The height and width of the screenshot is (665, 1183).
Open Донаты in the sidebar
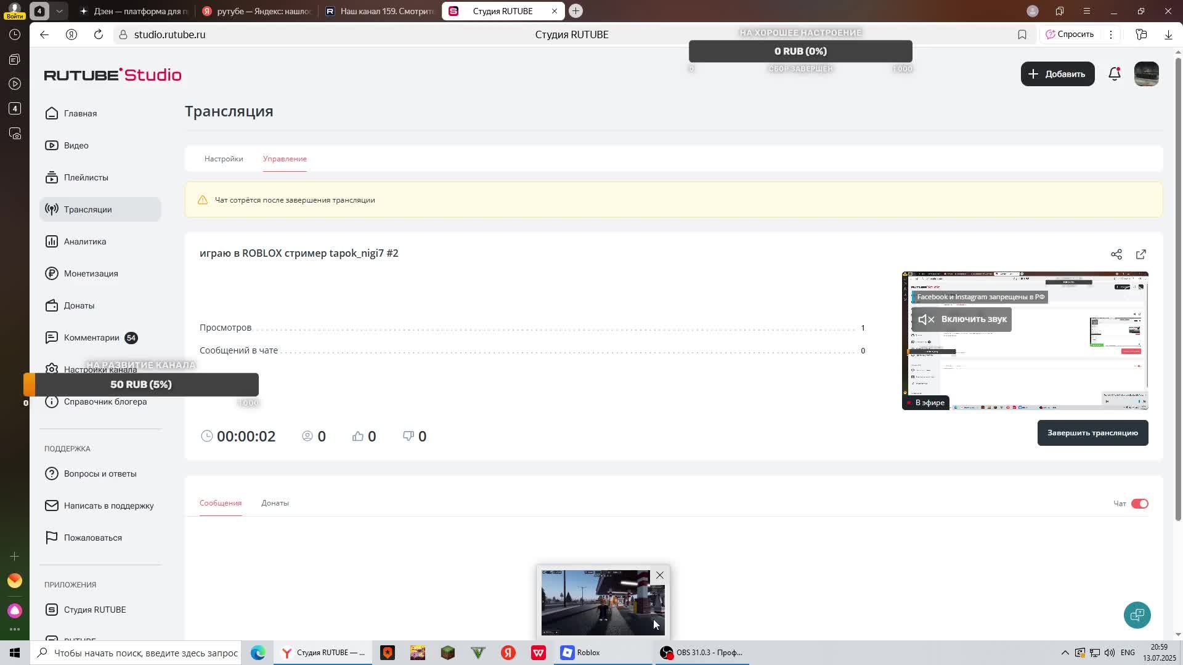[79, 305]
